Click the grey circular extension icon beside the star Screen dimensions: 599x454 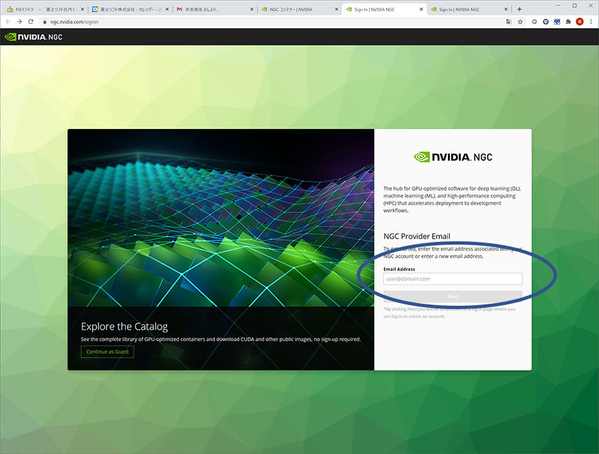534,22
